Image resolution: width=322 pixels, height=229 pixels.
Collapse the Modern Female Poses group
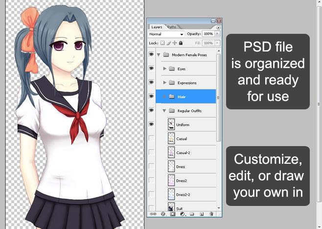159,55
